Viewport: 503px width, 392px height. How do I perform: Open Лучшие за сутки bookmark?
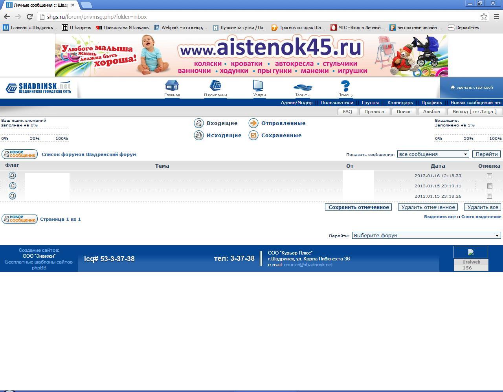tap(240, 27)
